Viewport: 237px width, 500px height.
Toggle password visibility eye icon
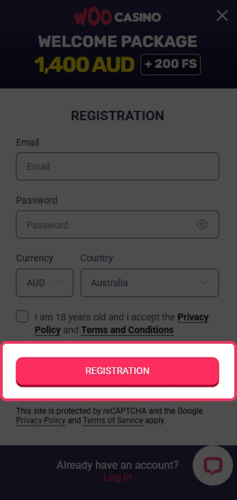(202, 225)
